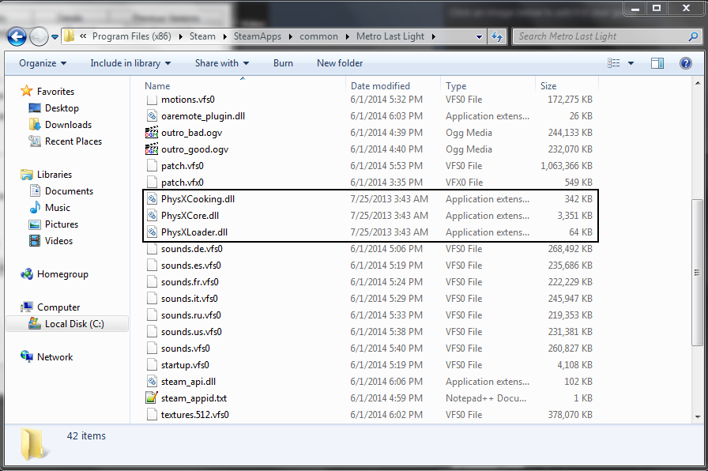
Task: Select the PhysXCooking.dll file icon
Action: click(153, 198)
